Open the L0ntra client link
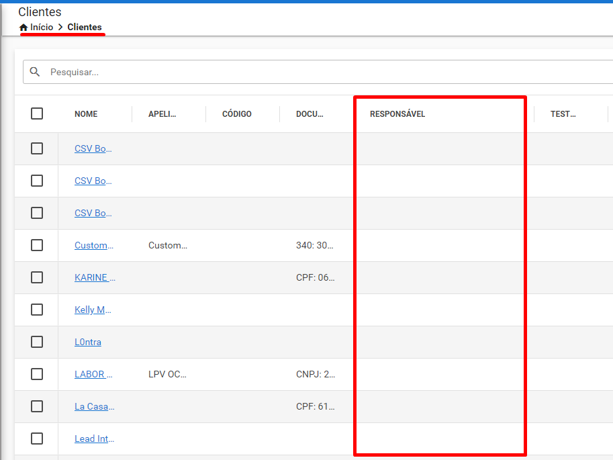This screenshot has width=613, height=460. coord(88,342)
